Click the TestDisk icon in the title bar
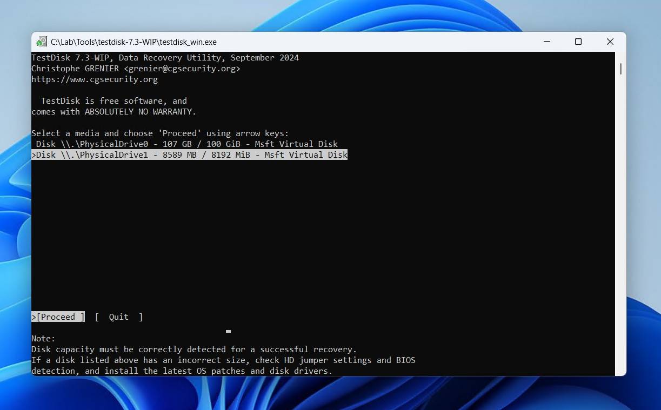The height and width of the screenshot is (410, 661). coord(42,42)
